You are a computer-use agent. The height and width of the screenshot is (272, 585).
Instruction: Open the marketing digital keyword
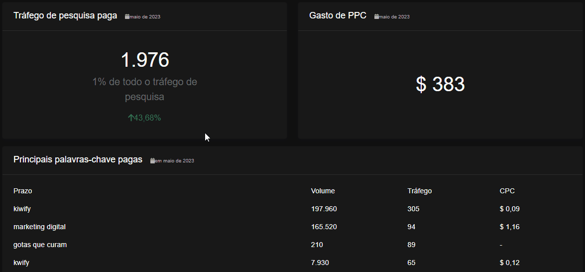tap(39, 227)
